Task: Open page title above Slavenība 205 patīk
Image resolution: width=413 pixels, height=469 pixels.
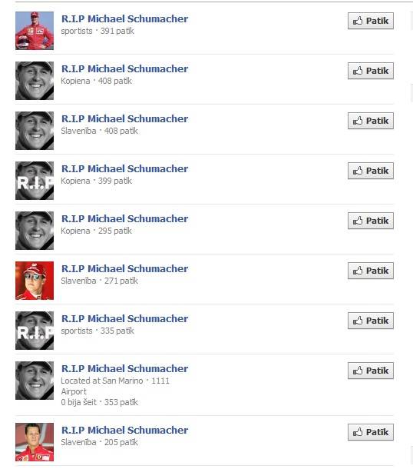Action: coord(124,430)
